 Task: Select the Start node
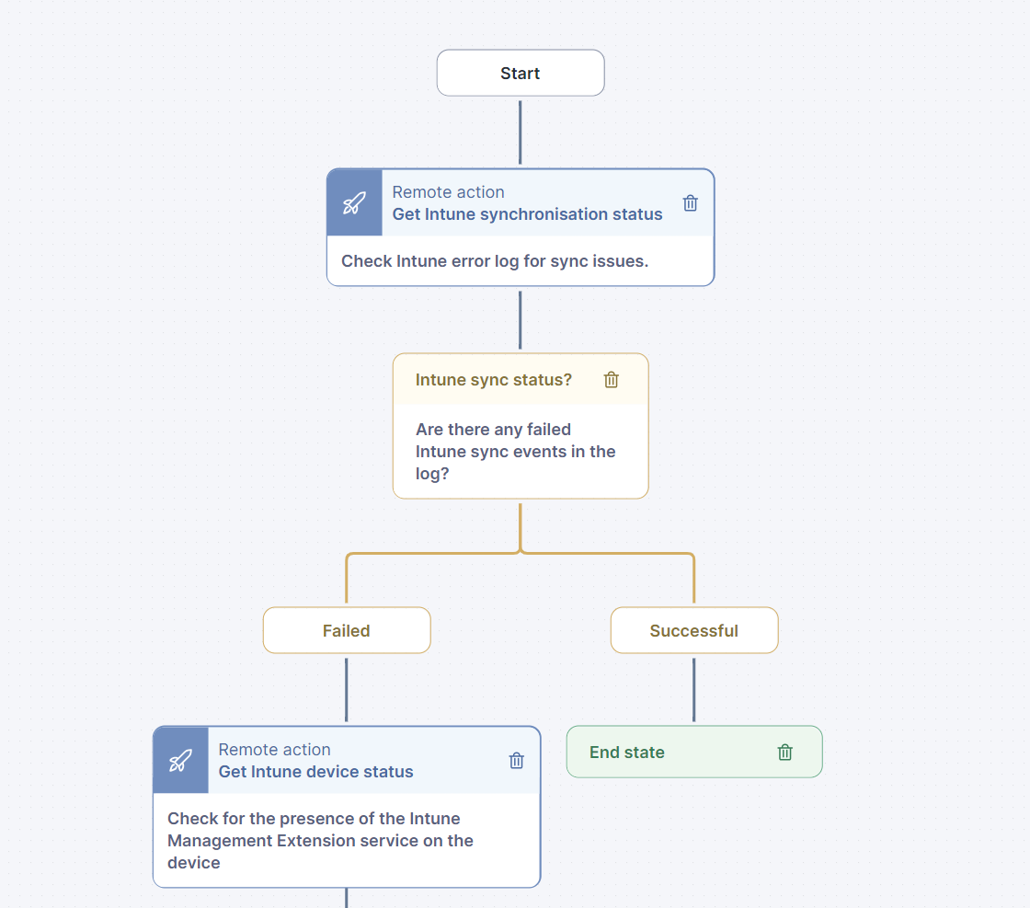click(521, 74)
